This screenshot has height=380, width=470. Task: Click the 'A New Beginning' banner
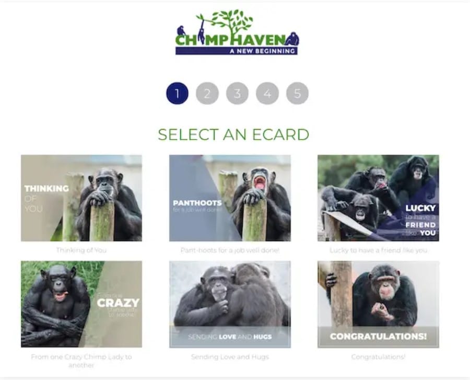point(237,51)
